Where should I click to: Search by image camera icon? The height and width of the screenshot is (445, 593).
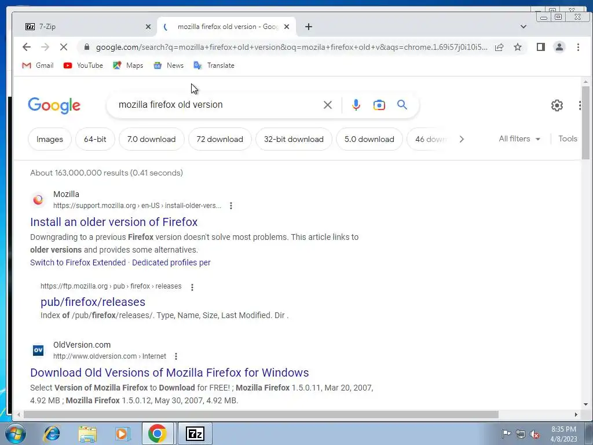click(379, 105)
